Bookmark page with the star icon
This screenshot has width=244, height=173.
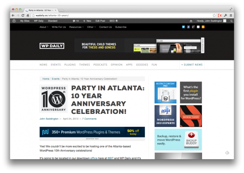(214, 15)
